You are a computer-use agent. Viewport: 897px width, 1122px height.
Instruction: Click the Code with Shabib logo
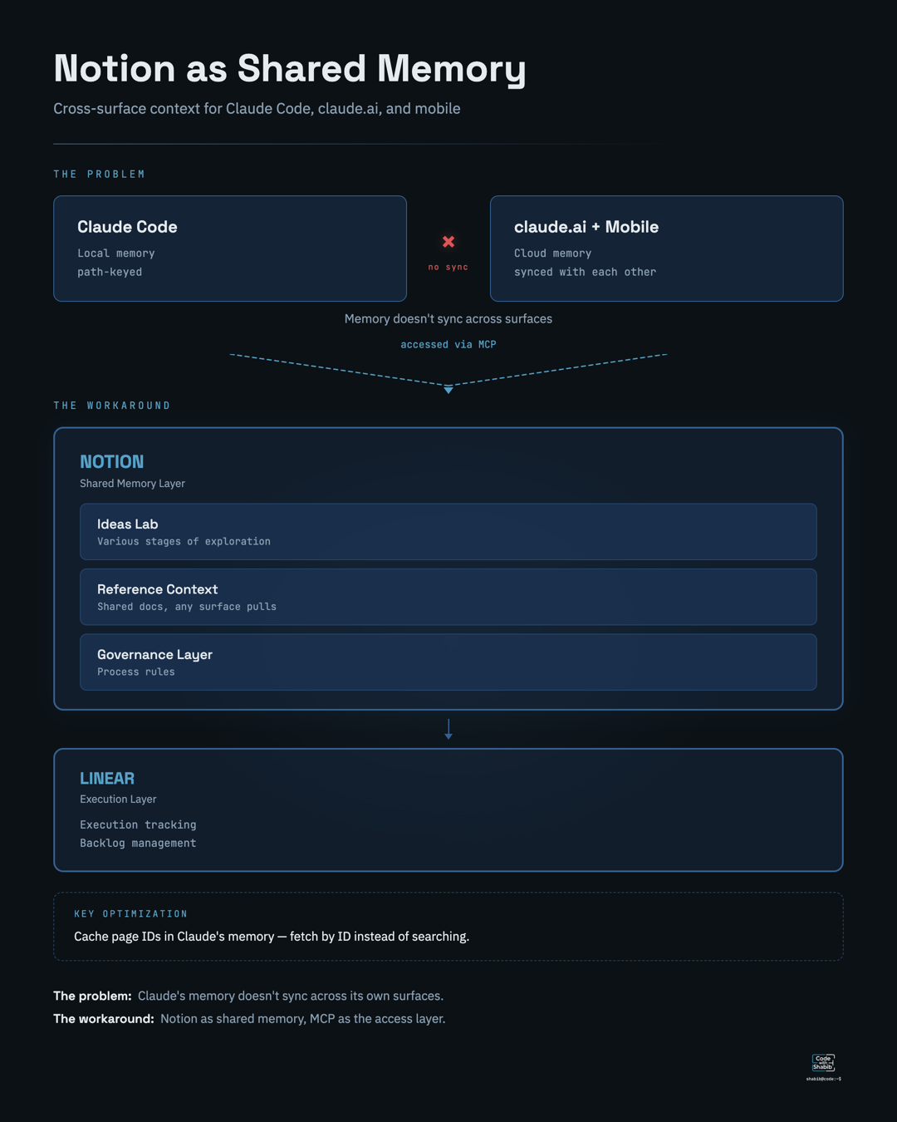click(x=823, y=1064)
